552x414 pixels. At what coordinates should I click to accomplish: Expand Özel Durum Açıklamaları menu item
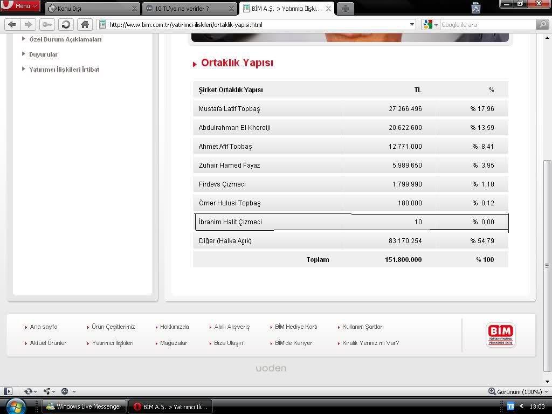[65, 39]
